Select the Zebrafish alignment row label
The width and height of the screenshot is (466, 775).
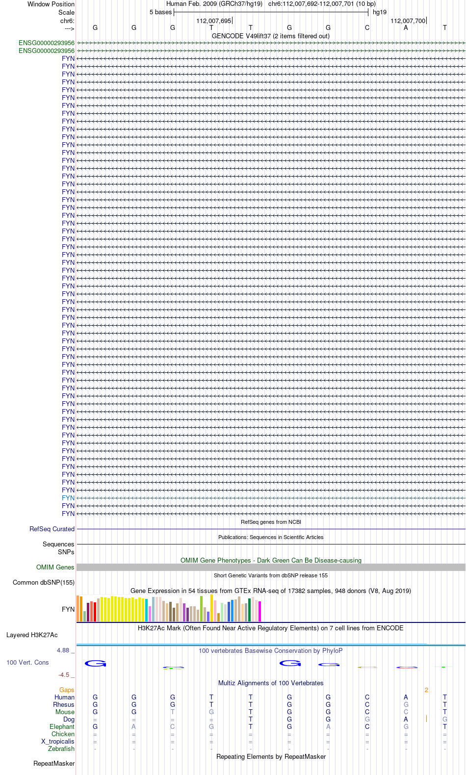pos(61,749)
